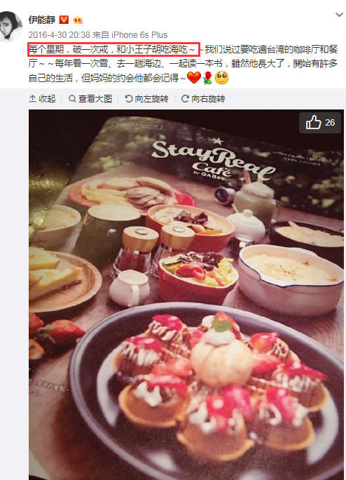The image size is (346, 480).
Task: Open the post options chevron dropdown
Action: pyautogui.click(x=339, y=15)
